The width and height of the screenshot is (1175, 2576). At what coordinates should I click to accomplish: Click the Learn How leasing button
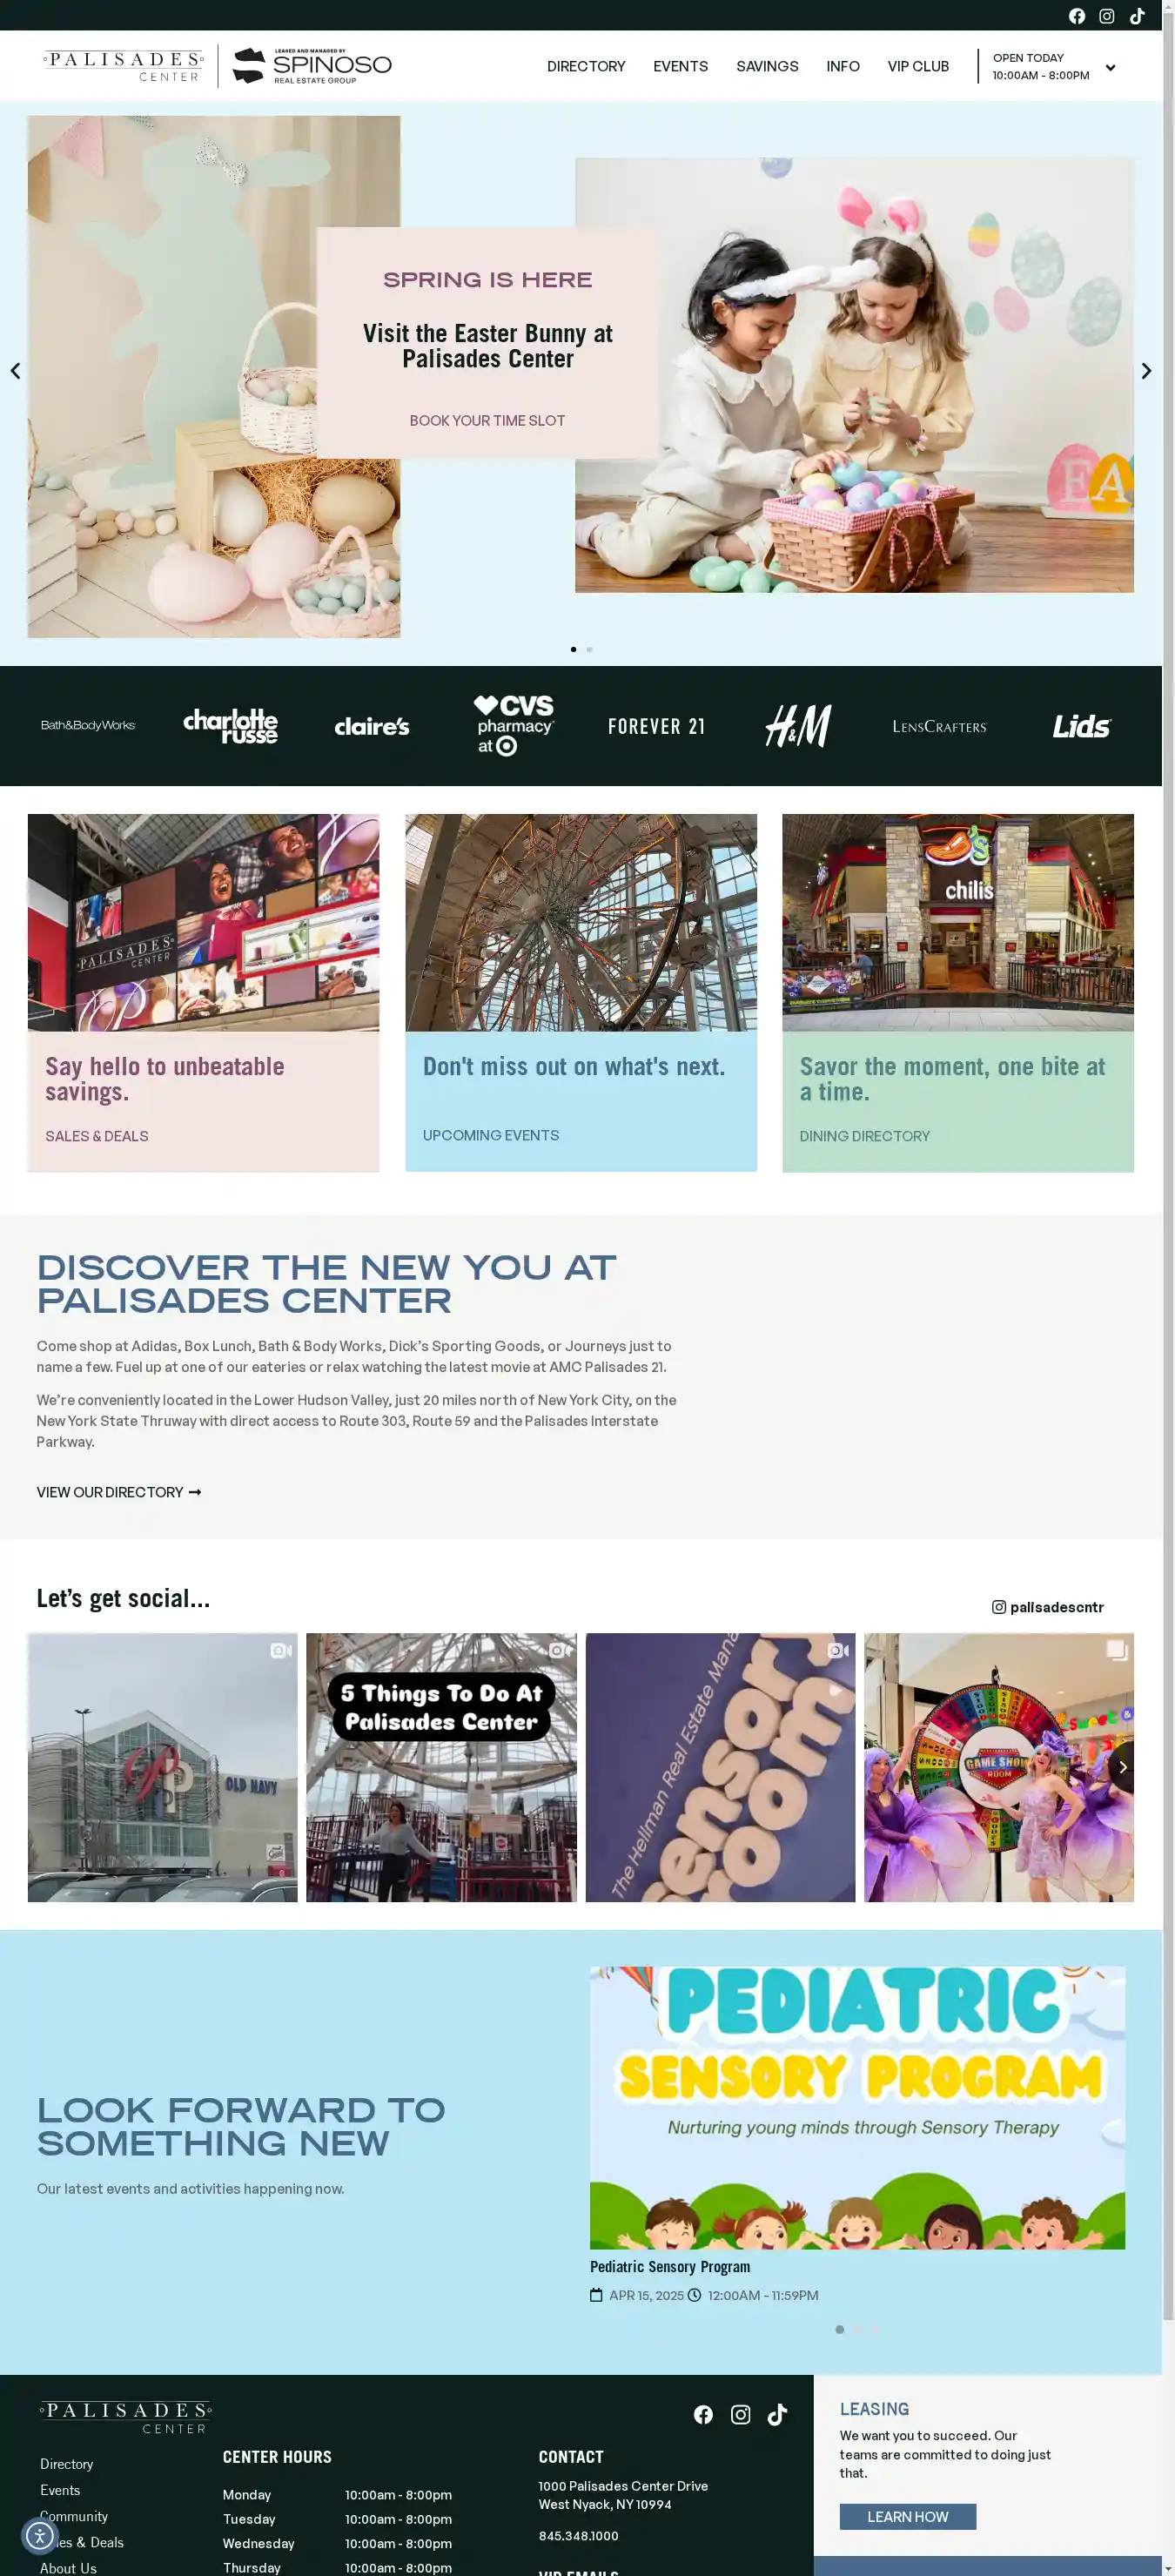pyautogui.click(x=907, y=2516)
